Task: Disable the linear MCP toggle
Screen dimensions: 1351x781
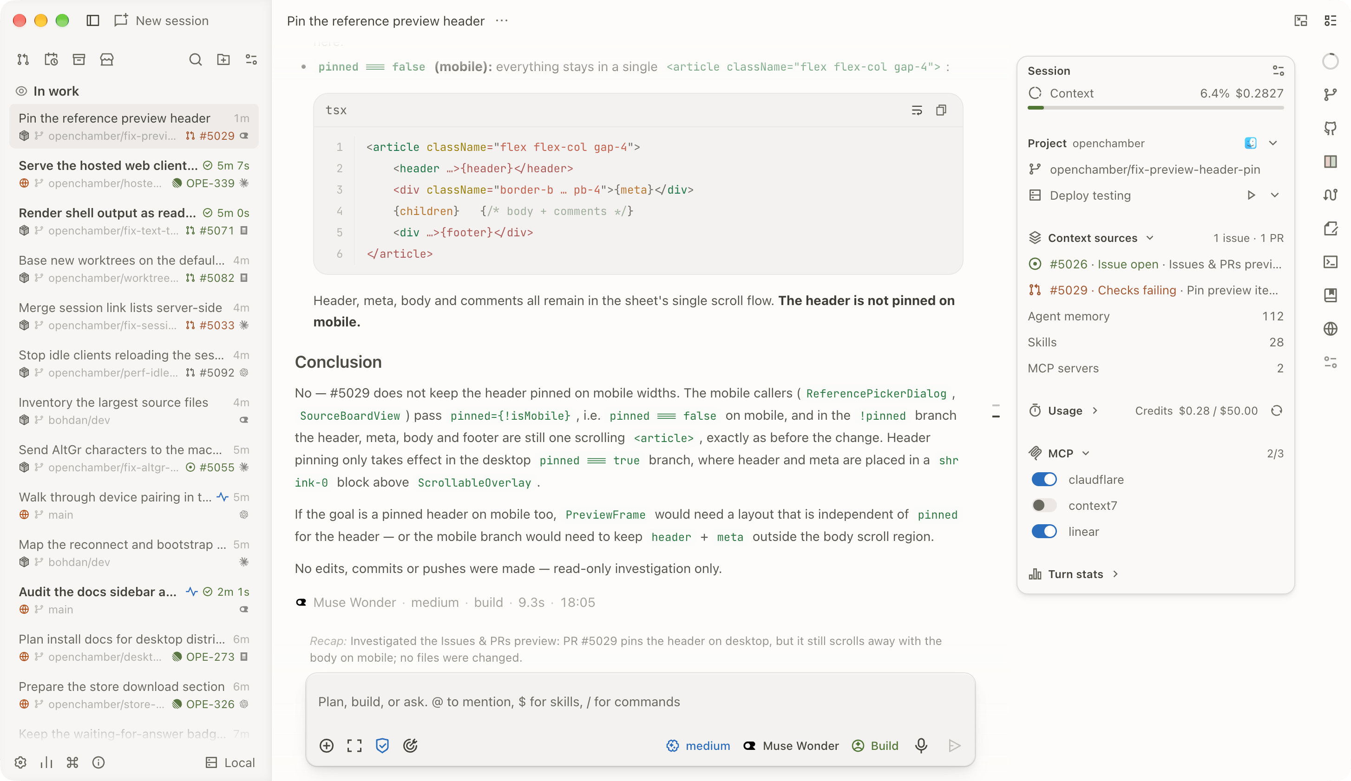Action: click(1044, 531)
